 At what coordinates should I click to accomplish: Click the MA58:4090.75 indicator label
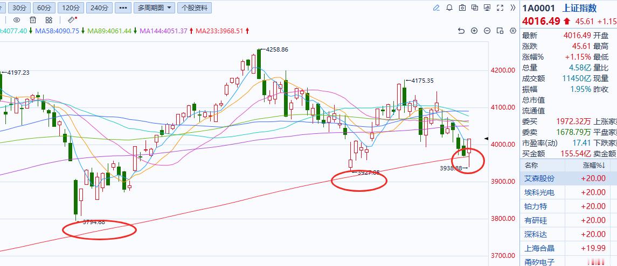coord(57,31)
